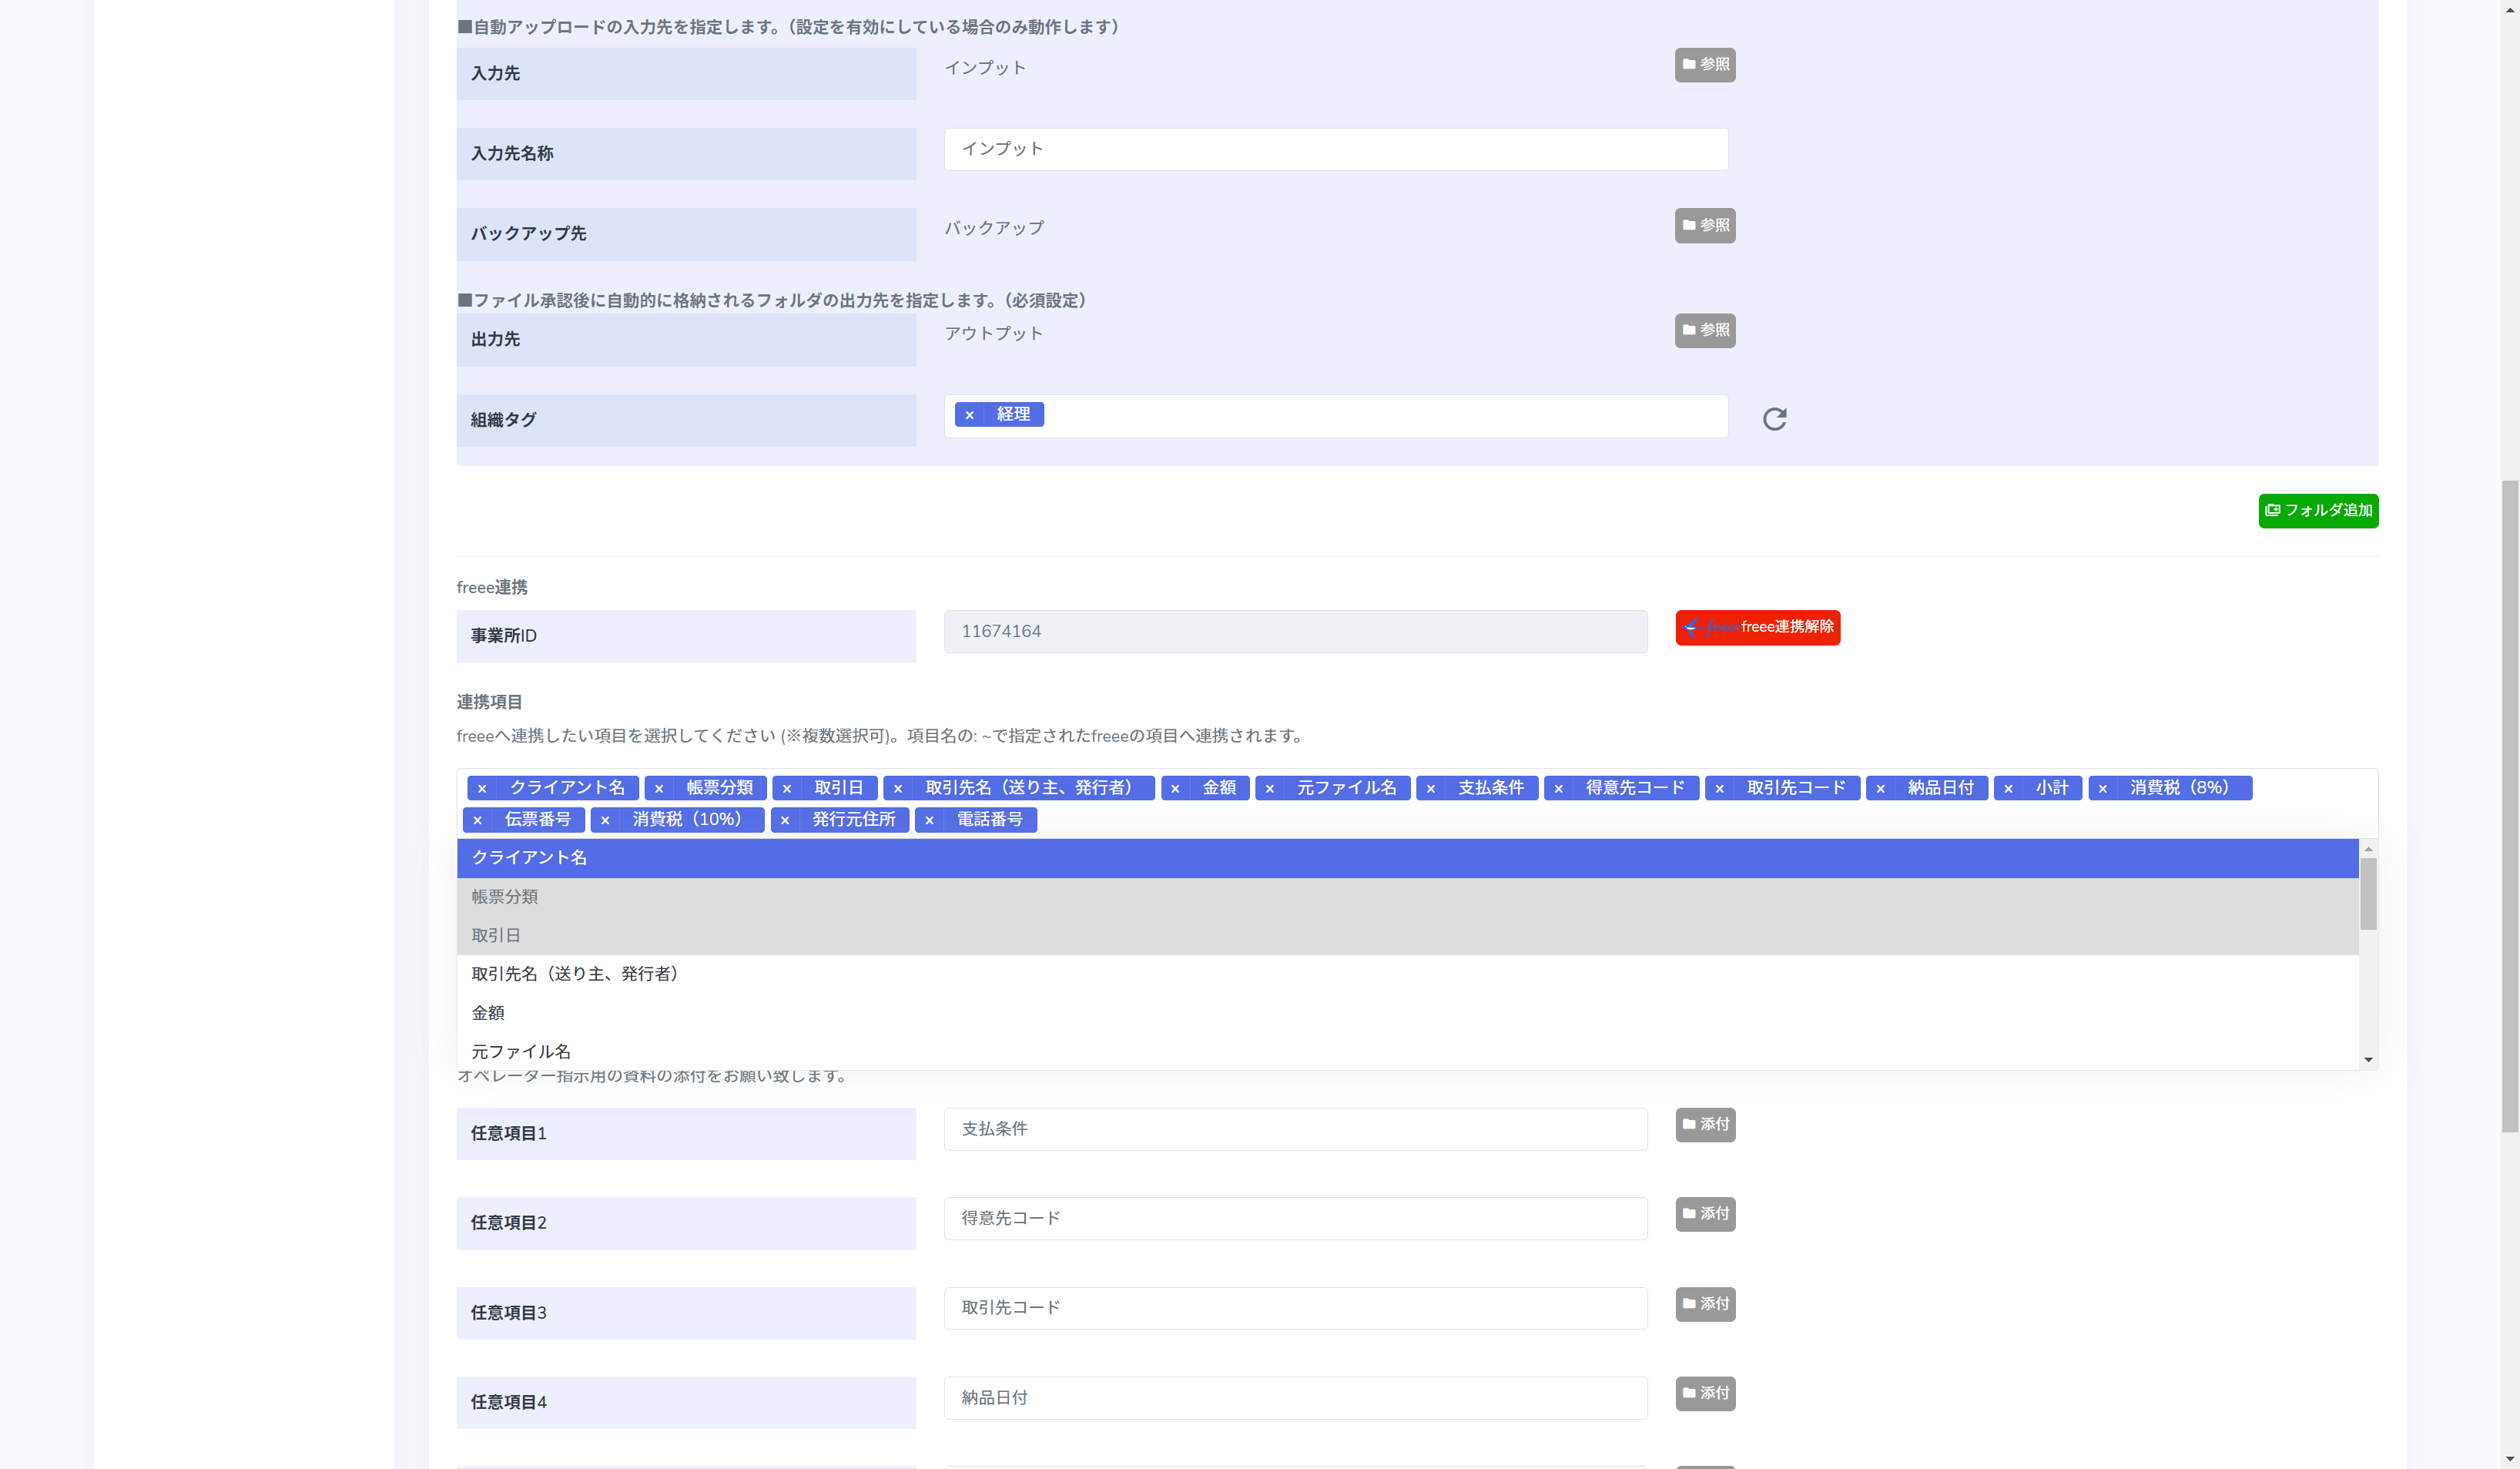
Task: Select 元ファイル名 option in dropdown
Action: pos(1407,1052)
